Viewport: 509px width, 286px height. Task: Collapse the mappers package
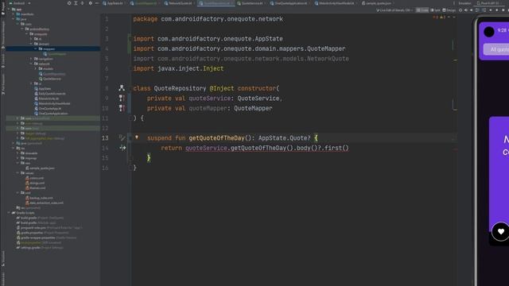[x=36, y=49]
